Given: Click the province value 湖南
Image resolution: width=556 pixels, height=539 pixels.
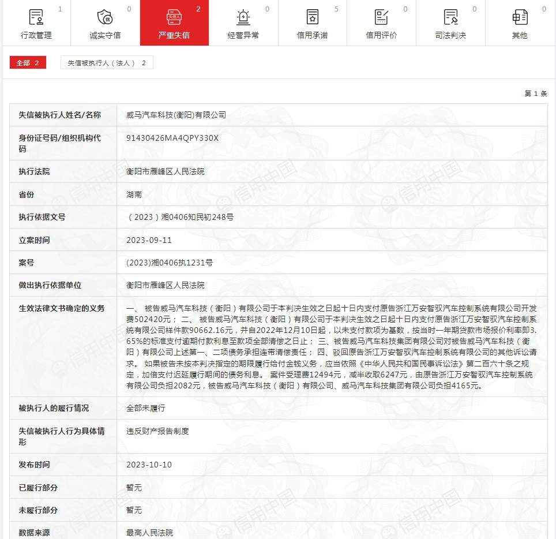Looking at the screenshot, I should click(134, 194).
